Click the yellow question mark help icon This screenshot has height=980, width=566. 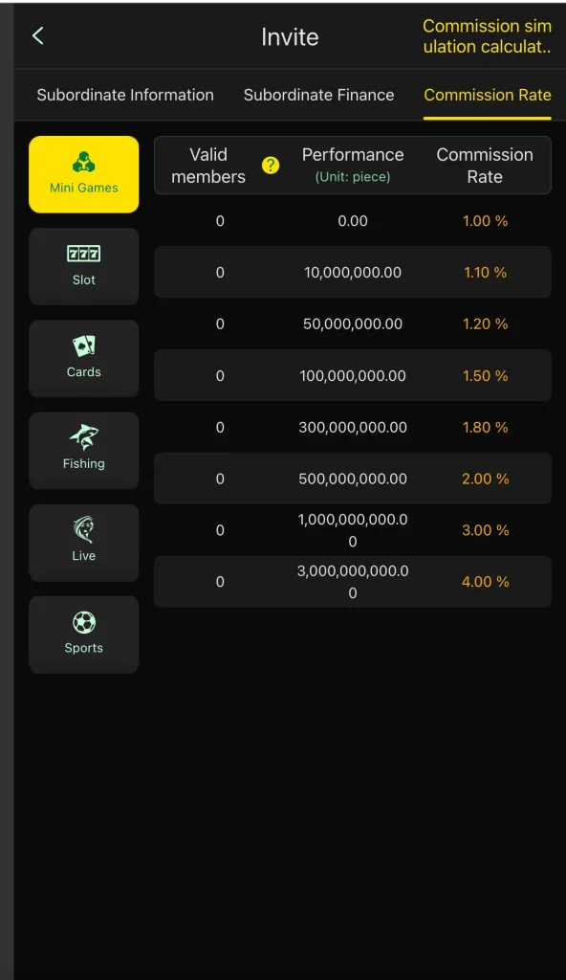pyautogui.click(x=271, y=166)
